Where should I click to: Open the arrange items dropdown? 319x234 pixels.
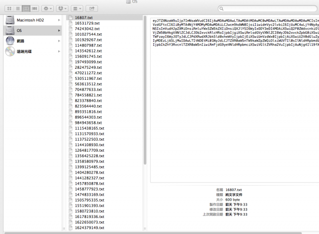(77, 8)
